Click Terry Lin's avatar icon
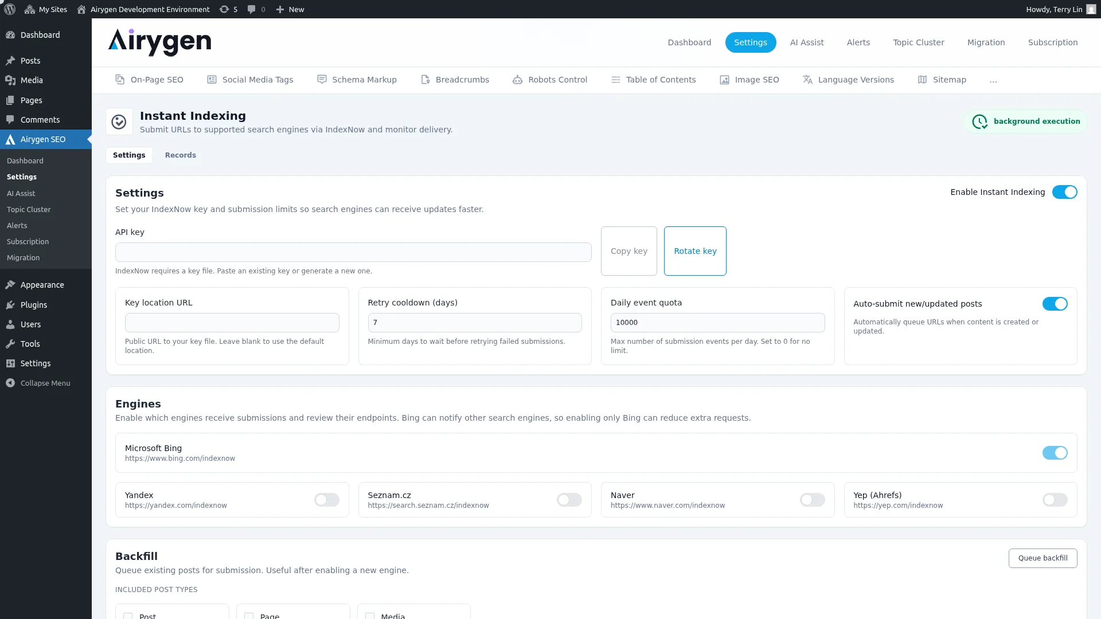 pyautogui.click(x=1091, y=9)
